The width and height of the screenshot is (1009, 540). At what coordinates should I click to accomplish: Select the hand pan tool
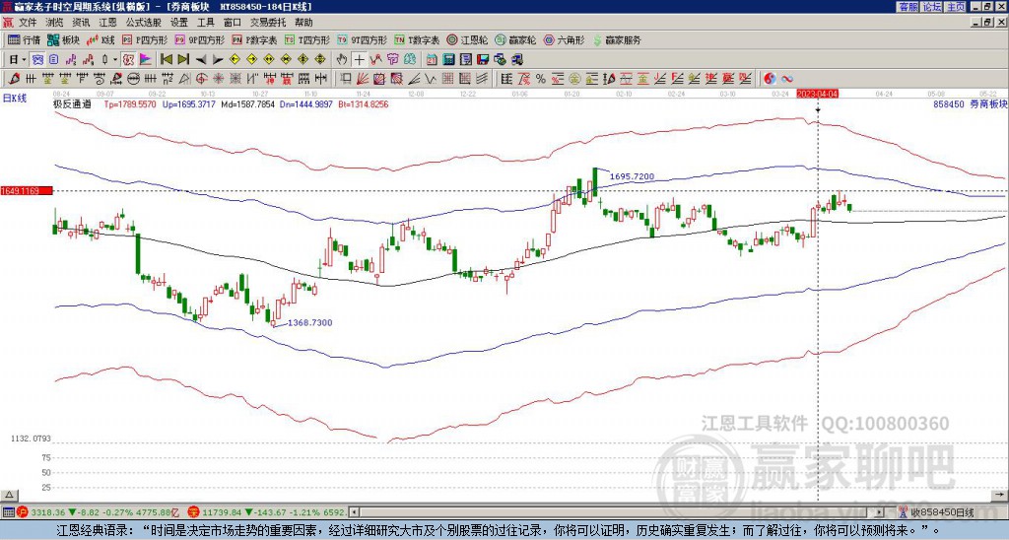tap(342, 60)
